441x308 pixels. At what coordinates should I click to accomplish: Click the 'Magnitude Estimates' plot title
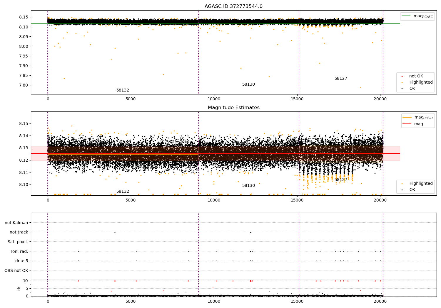tap(233, 108)
